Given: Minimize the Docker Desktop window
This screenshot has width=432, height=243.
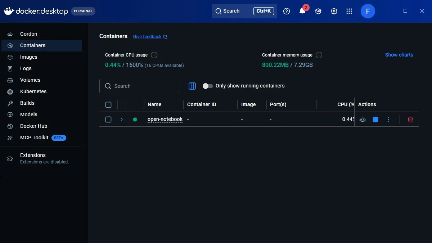Looking at the screenshot, I should coord(389,11).
